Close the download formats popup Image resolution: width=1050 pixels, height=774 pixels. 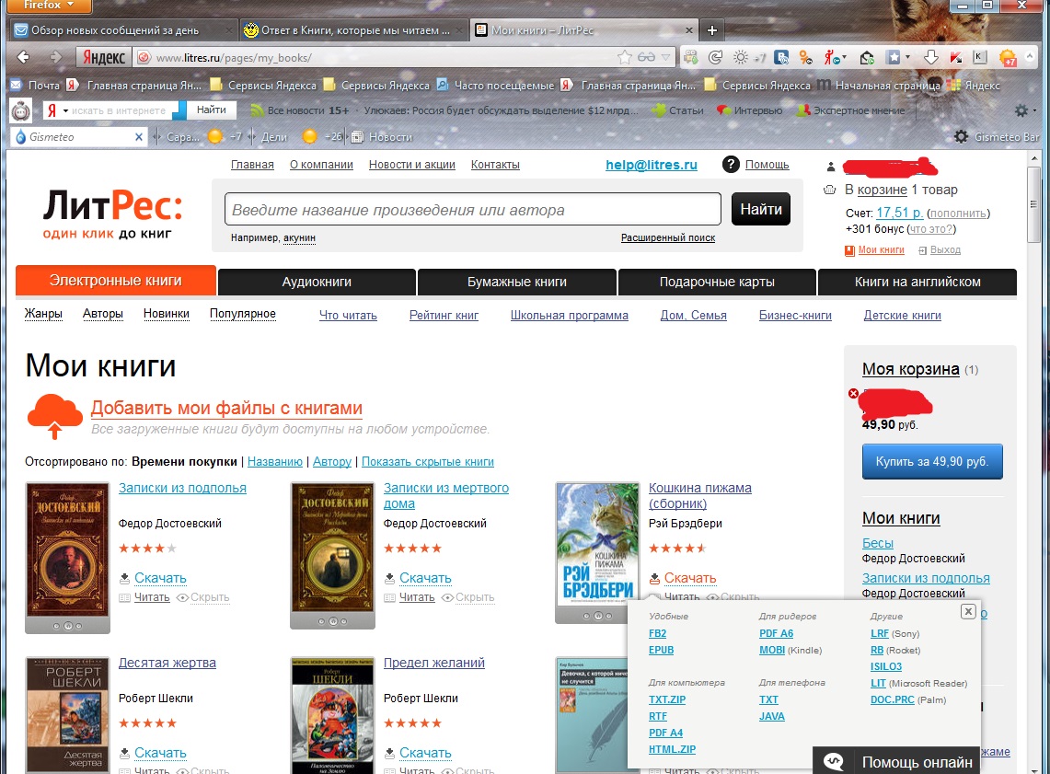click(x=967, y=610)
